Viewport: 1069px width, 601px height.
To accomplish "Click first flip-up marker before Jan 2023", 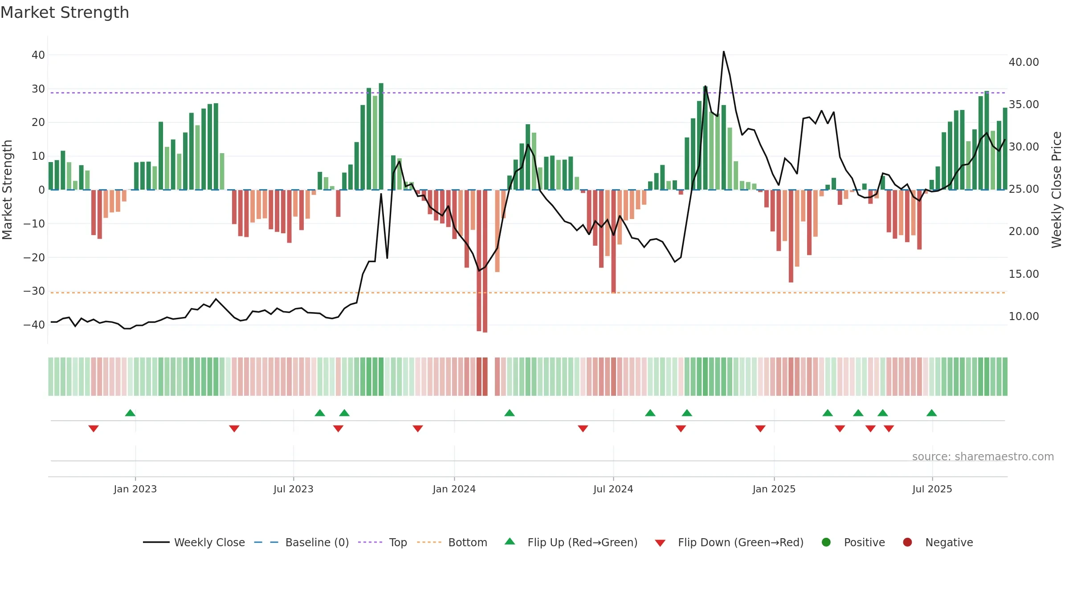I will [x=130, y=413].
